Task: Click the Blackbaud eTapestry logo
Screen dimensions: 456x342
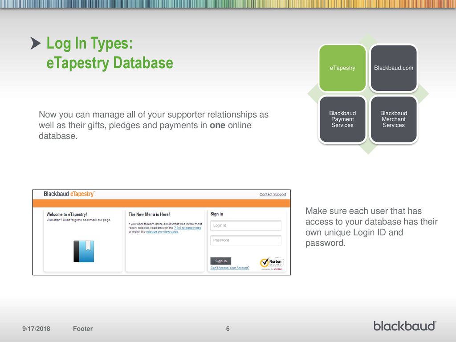Action: (x=69, y=194)
